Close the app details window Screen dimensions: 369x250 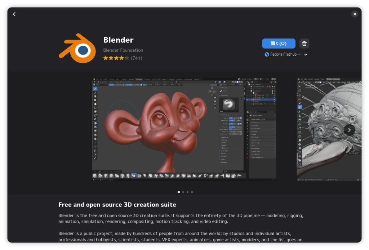point(355,14)
